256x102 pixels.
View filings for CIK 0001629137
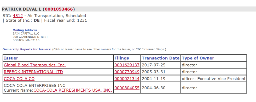(127, 65)
